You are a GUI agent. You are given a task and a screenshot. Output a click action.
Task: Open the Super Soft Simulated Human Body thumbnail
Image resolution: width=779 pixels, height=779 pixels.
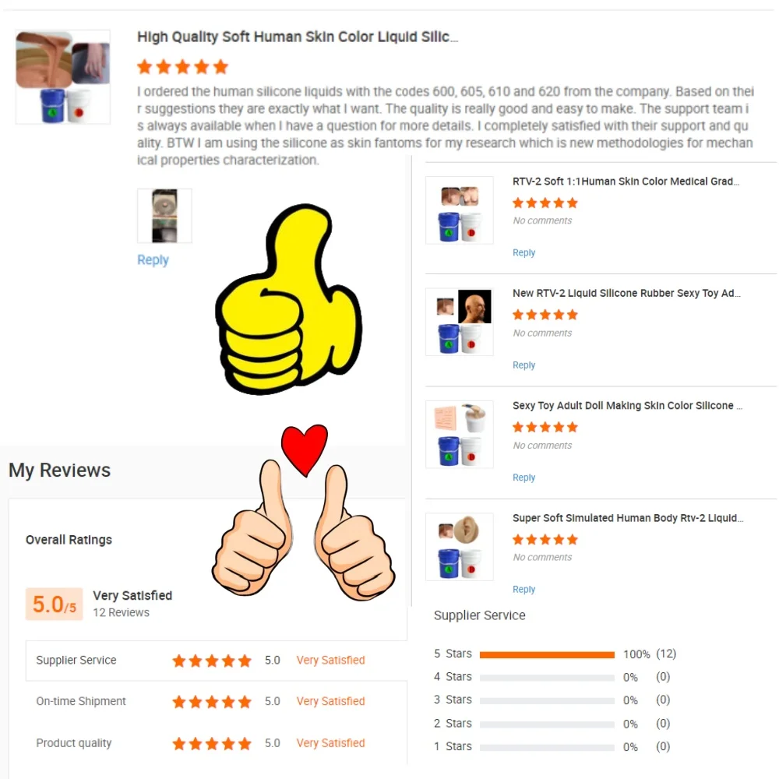(x=460, y=547)
